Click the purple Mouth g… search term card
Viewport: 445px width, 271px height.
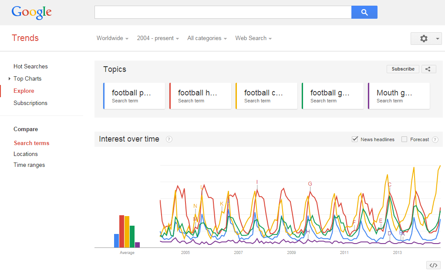[x=399, y=96]
